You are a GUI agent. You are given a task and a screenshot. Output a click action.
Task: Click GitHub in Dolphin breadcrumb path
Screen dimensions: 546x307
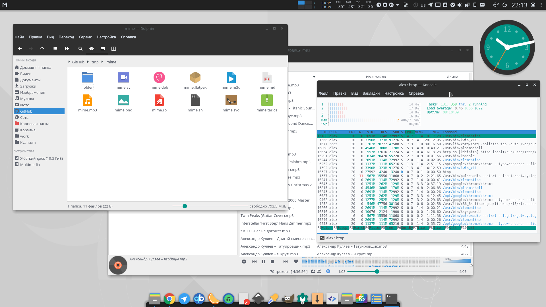pos(78,62)
